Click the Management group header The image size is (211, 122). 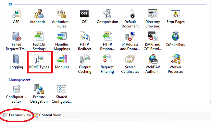pos(19,80)
